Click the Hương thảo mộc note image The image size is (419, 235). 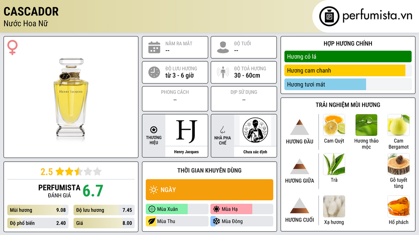pos(366,125)
